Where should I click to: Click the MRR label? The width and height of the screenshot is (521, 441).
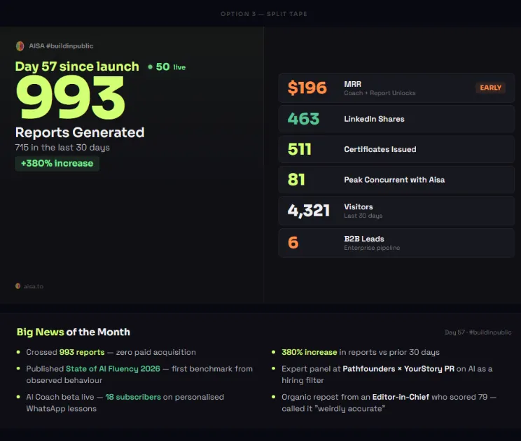tap(352, 84)
